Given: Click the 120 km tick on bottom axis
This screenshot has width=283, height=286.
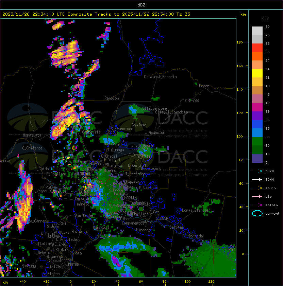Looking at the screenshot, I should click(x=211, y=282).
